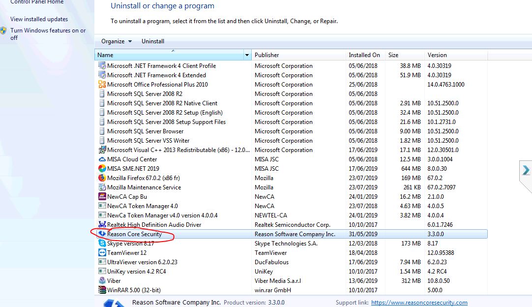Screen dimensions: 532x307
Task: Click the MISA SME.NET 2019 icon
Action: [102, 168]
